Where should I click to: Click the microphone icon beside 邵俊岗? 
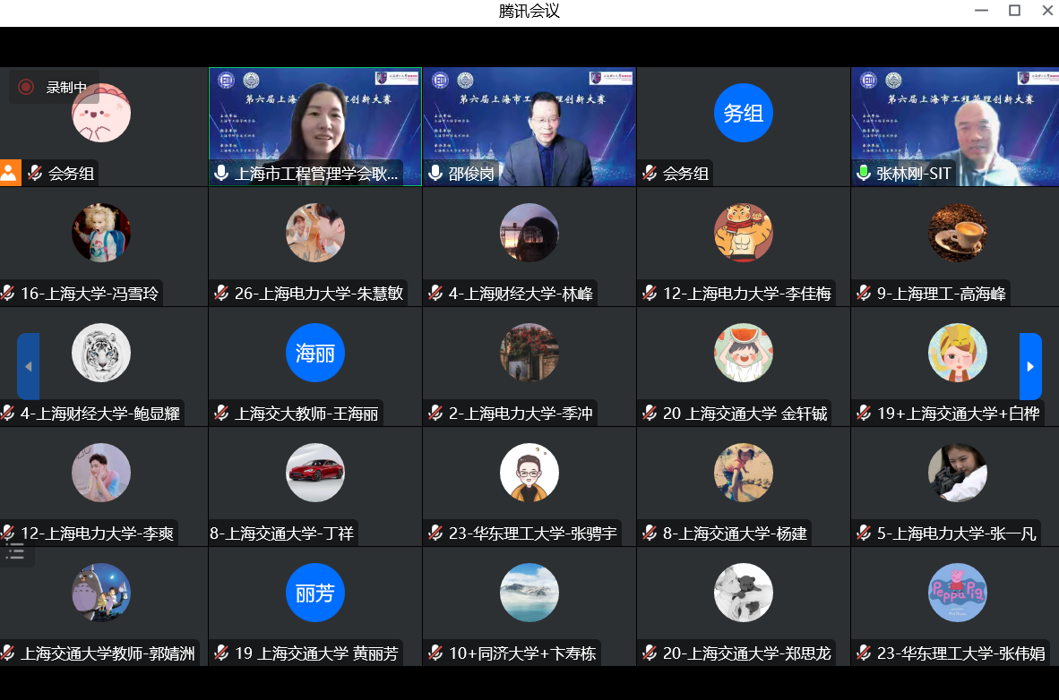pos(435,173)
